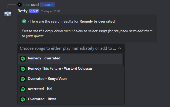Click Spotify icon beside Remedy - overrated
Image resolution: width=170 pixels, height=107 pixels.
[x=23, y=59]
